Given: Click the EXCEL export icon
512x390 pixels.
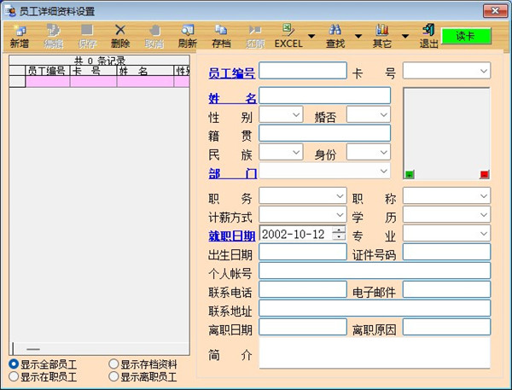Looking at the screenshot, I should (x=288, y=30).
